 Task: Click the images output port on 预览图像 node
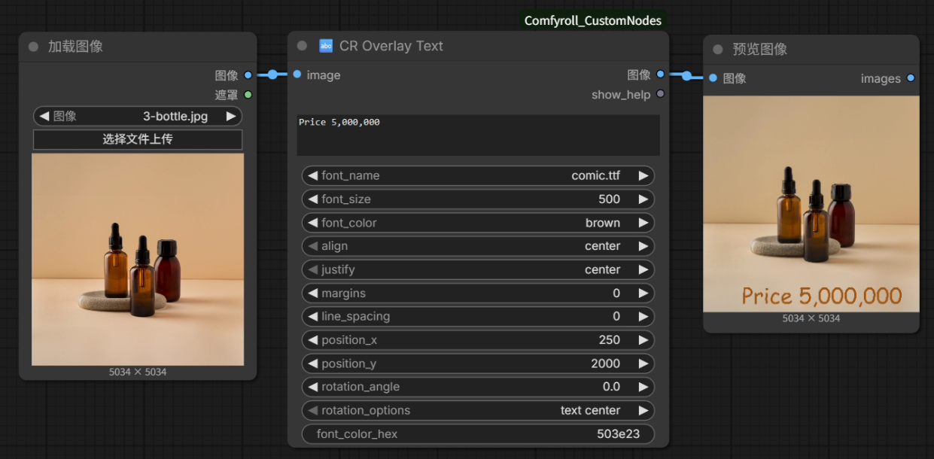tap(911, 78)
